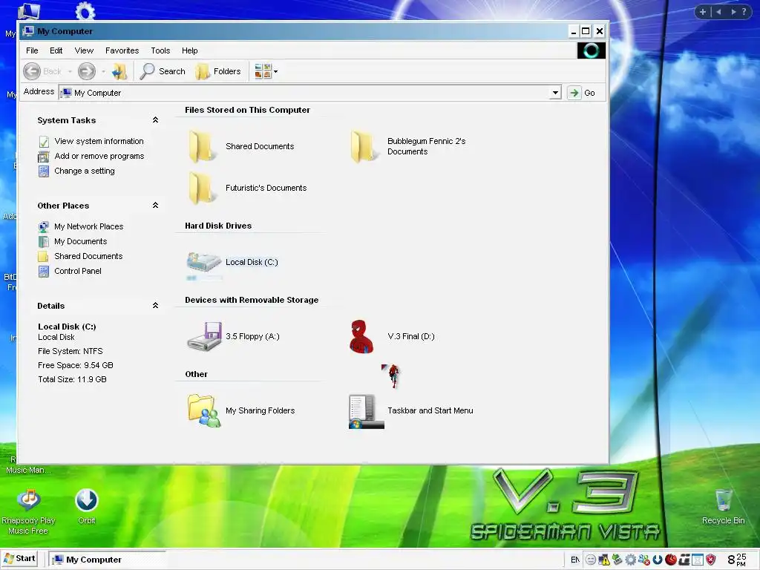Select the Orbit desktop icon
760x570 pixels.
pos(86,506)
